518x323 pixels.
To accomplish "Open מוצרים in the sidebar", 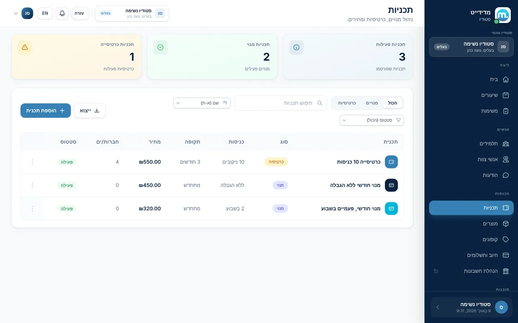I will point(471,224).
